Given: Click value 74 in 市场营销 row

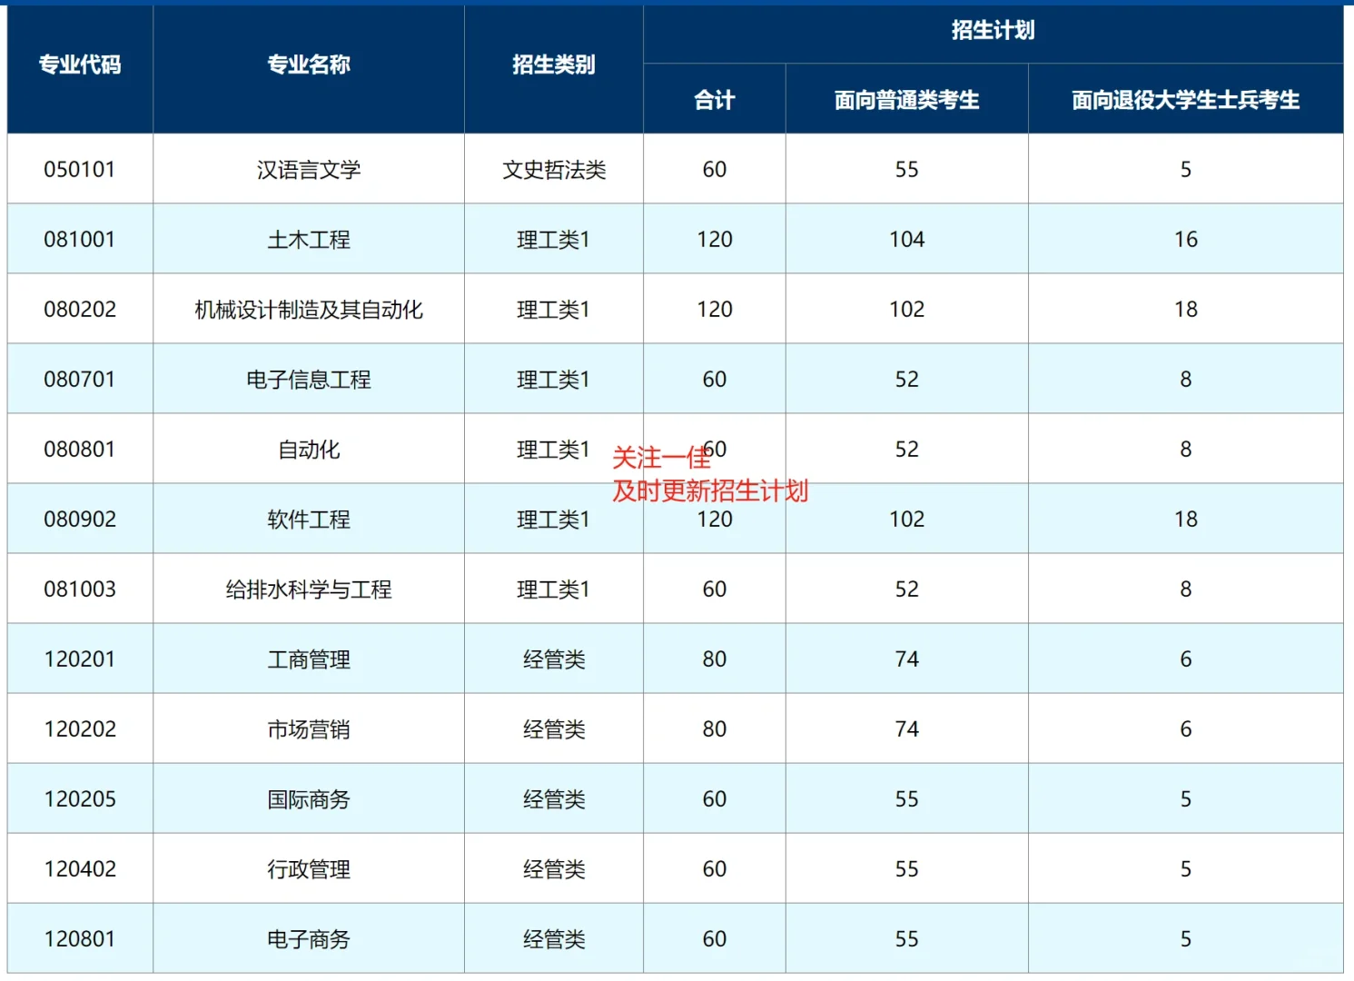Looking at the screenshot, I should pos(907,729).
